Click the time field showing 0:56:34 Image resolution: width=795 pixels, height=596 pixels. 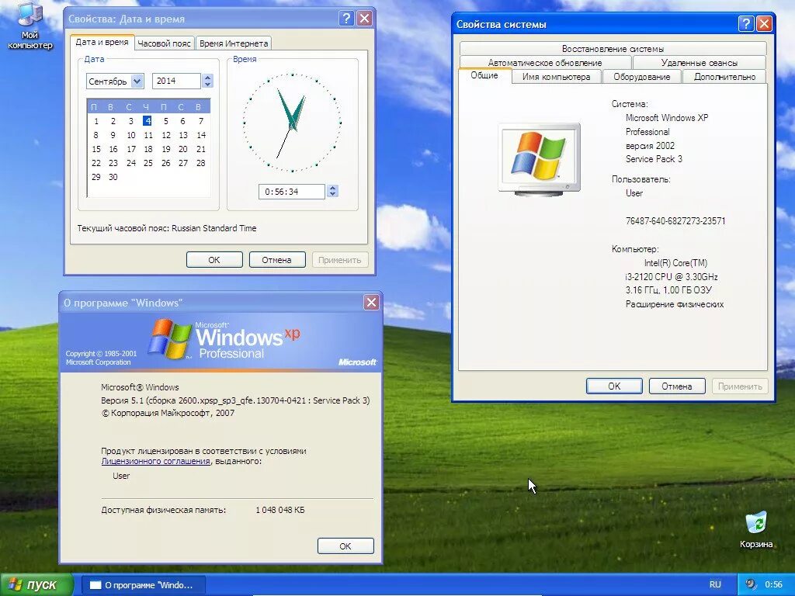click(x=292, y=192)
